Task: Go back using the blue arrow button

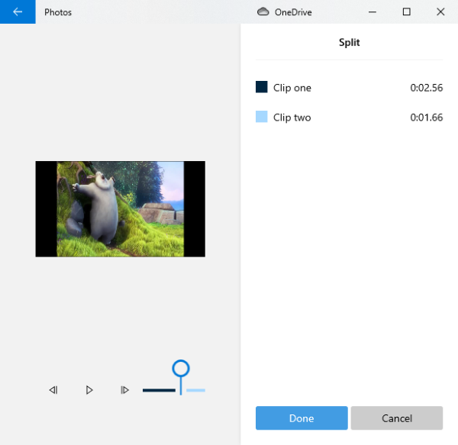Action: [x=18, y=11]
